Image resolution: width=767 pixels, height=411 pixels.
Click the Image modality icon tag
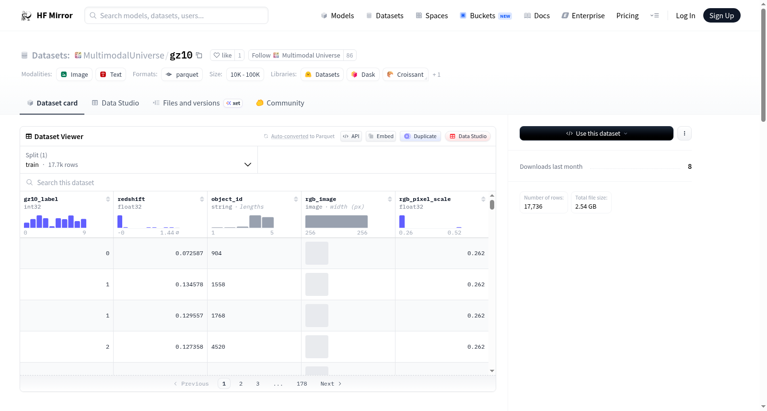(x=74, y=74)
